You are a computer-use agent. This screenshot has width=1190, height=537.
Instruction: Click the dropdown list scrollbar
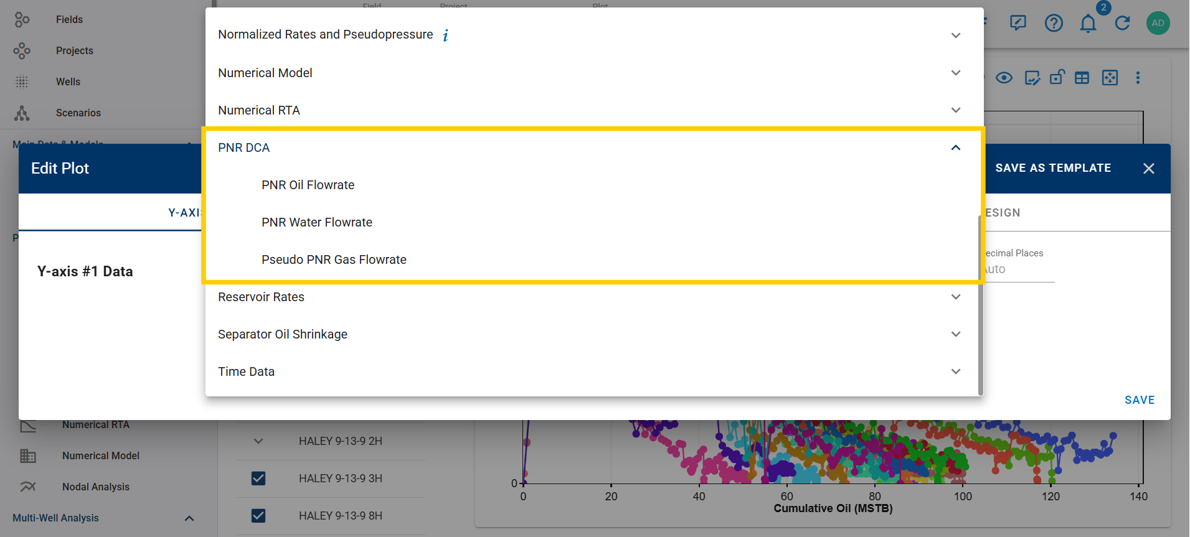pos(980,305)
